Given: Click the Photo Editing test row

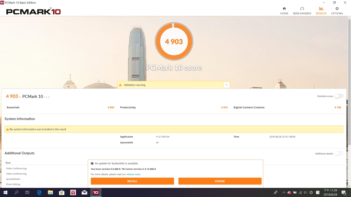Looking at the screenshot, I should [13, 184].
